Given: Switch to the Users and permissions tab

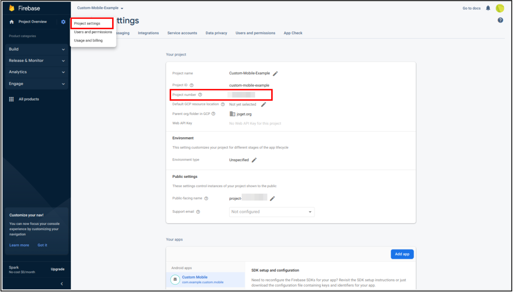Looking at the screenshot, I should click(x=255, y=33).
